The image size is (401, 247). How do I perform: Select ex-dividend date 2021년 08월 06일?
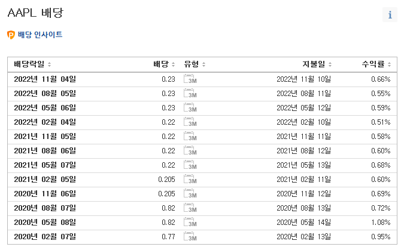[45, 151]
